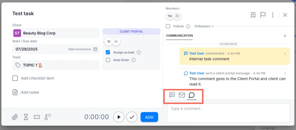Image resolution: width=296 pixels, height=130 pixels.
Task: Click the 0:00:00 timer display
Action: tap(97, 117)
